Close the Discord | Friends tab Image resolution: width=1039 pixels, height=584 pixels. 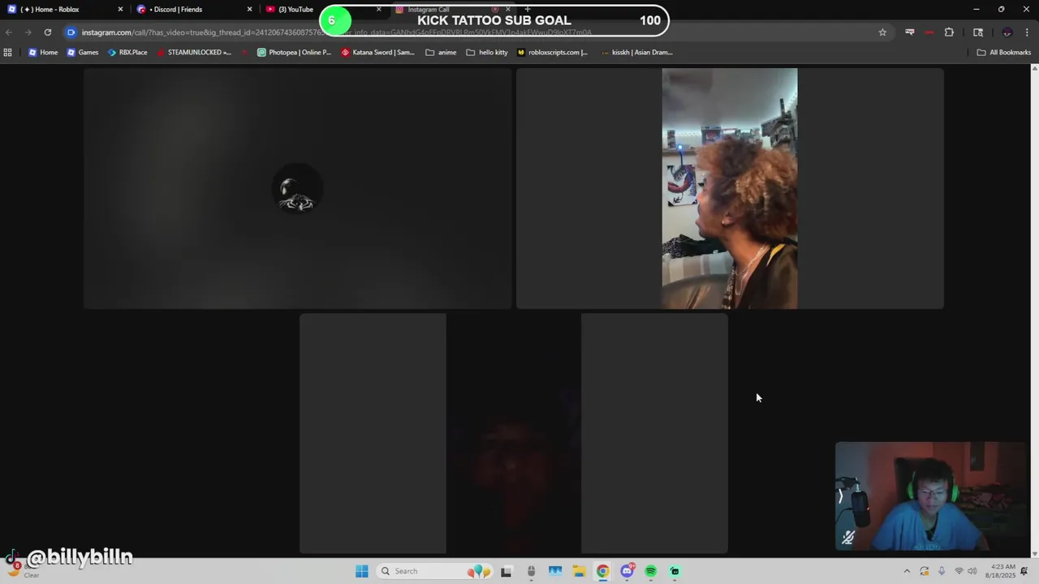[249, 10]
